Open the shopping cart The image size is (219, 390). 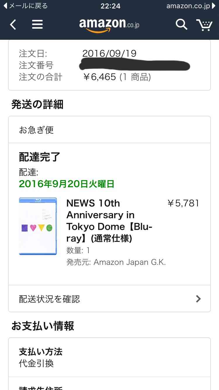click(x=204, y=25)
